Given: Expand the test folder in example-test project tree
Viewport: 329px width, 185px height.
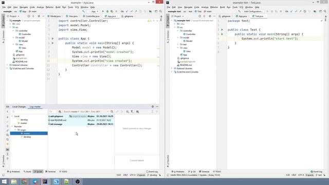Looking at the screenshot, I should (178, 45).
